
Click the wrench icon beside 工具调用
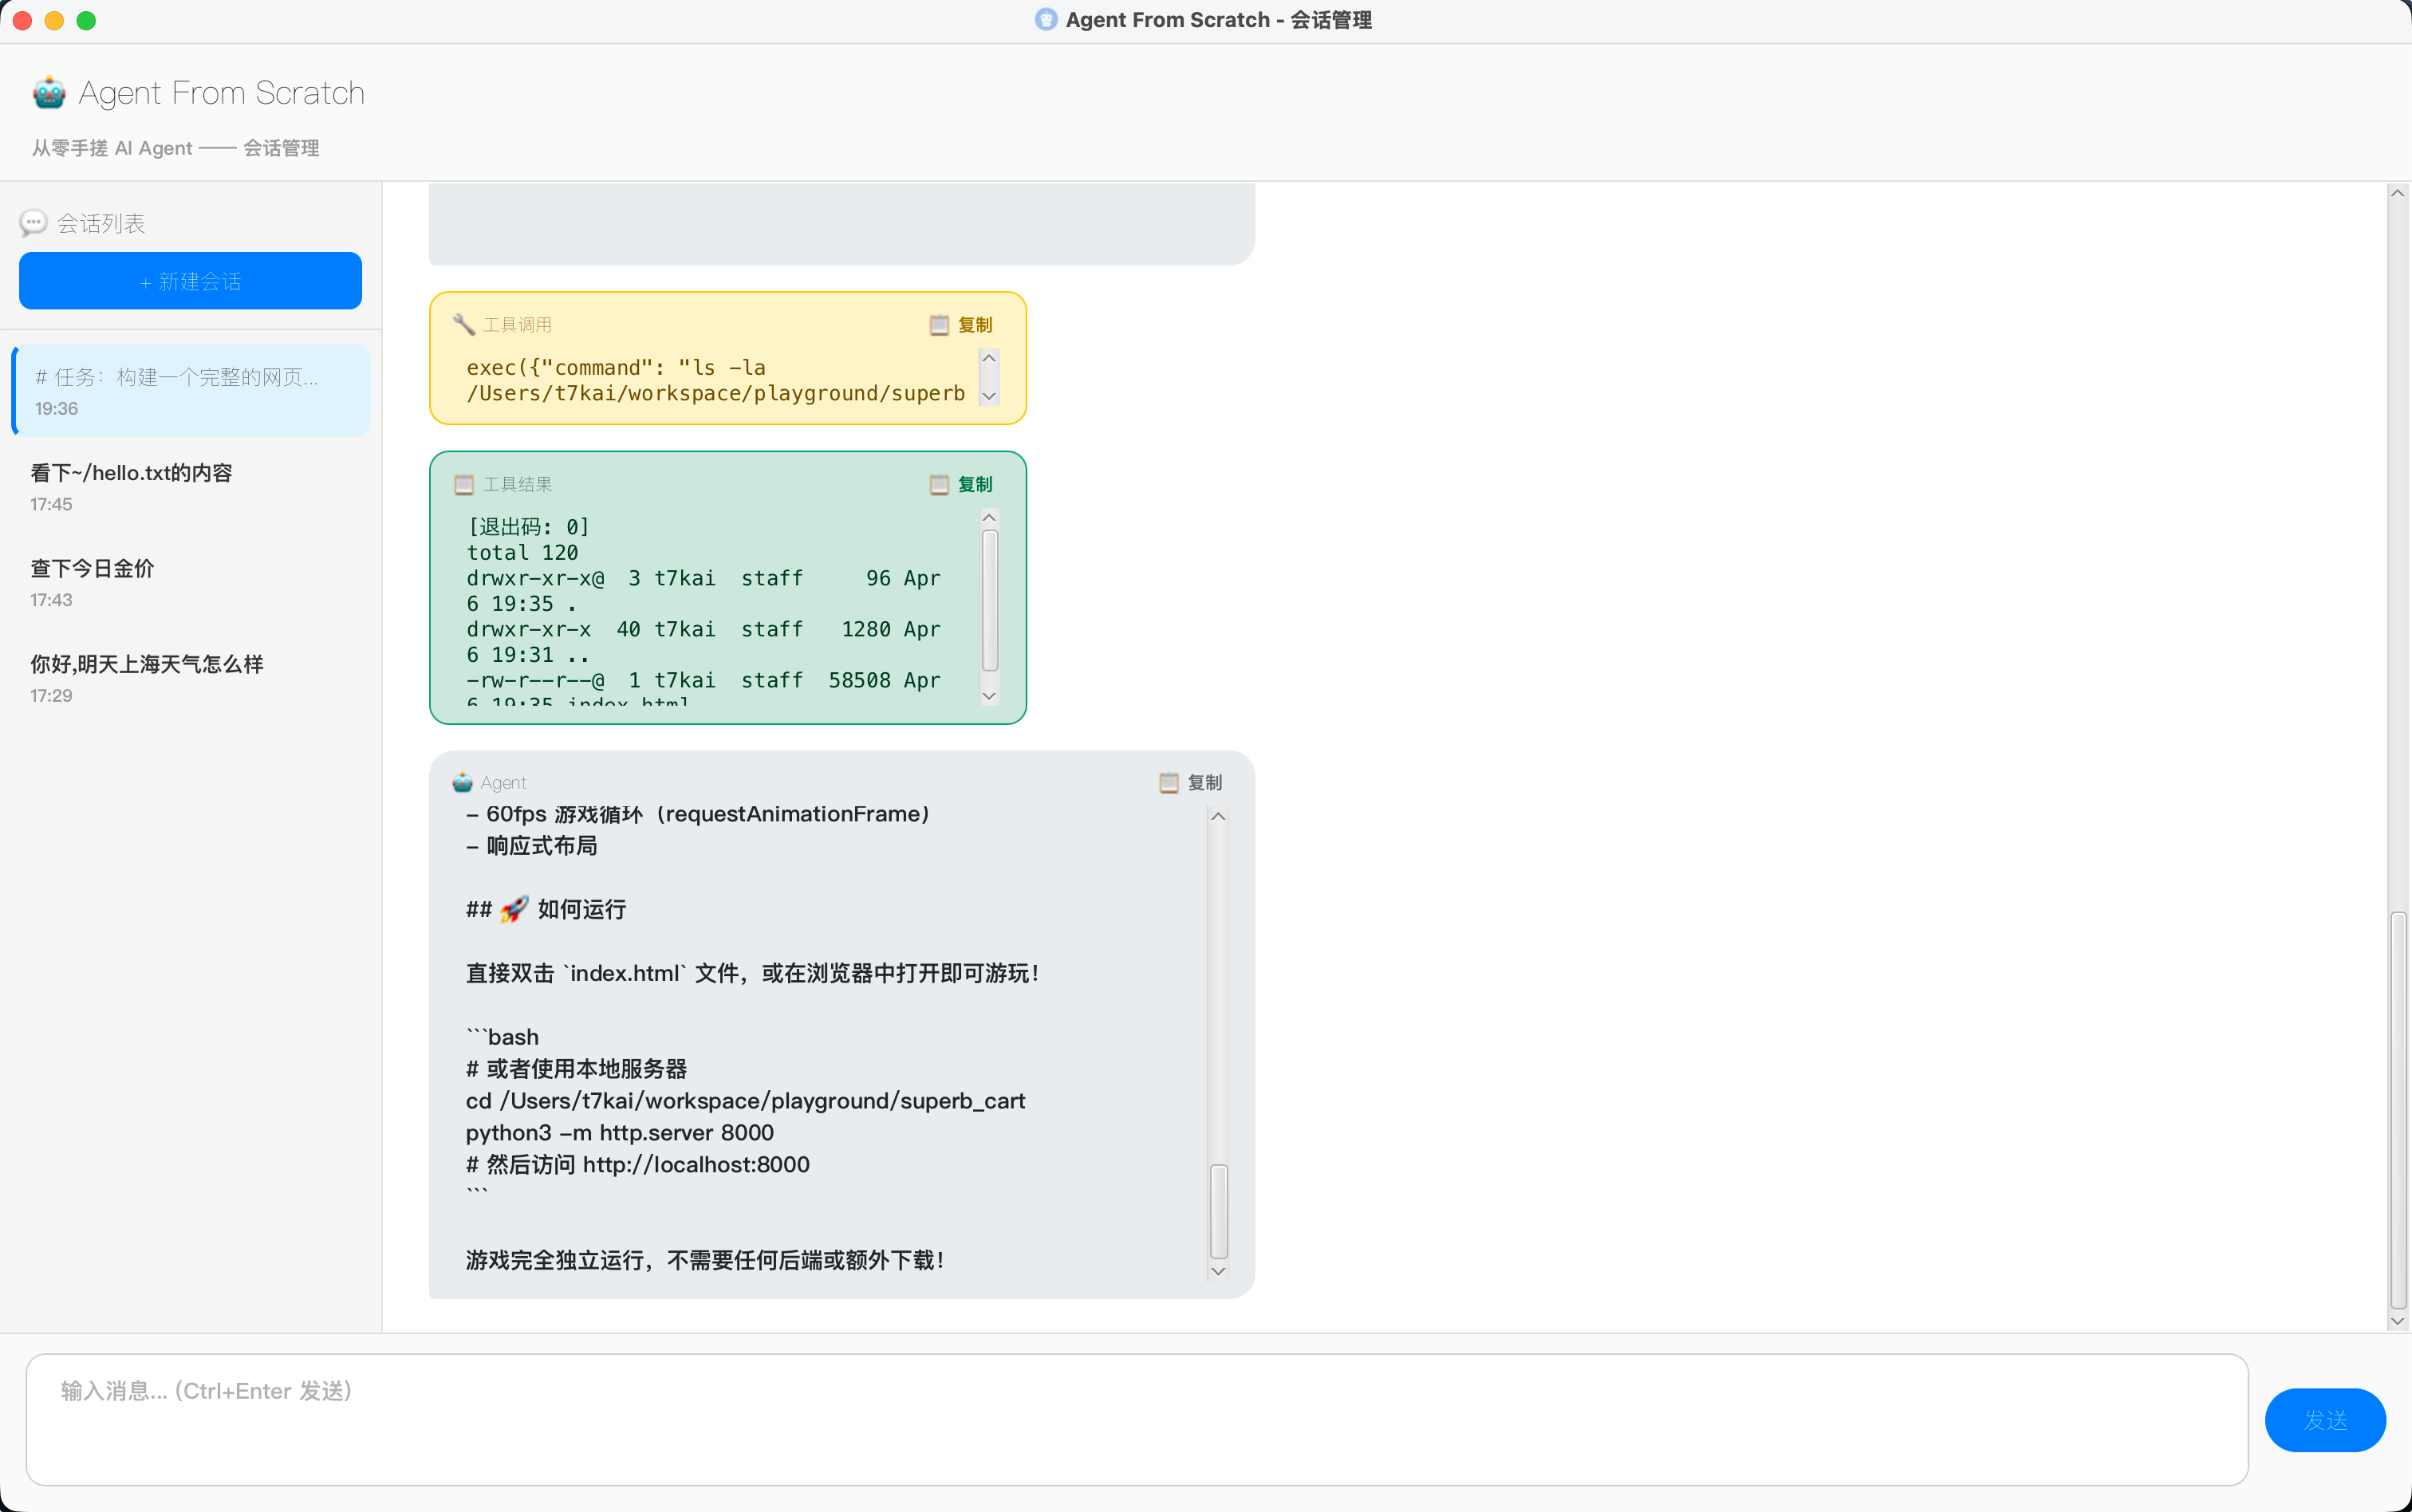pyautogui.click(x=463, y=325)
